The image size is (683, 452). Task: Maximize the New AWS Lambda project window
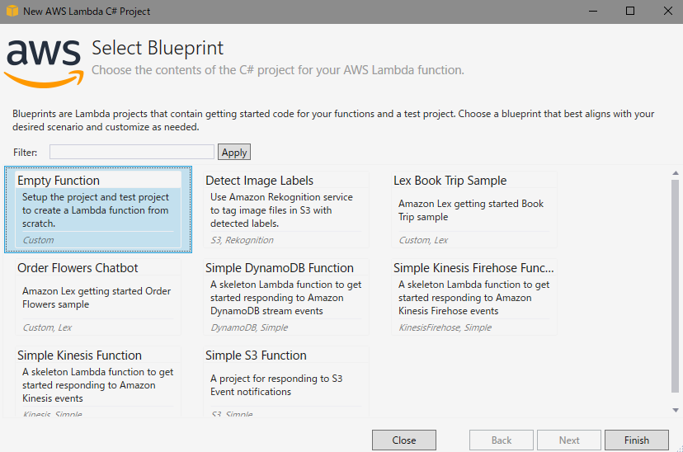tap(630, 11)
